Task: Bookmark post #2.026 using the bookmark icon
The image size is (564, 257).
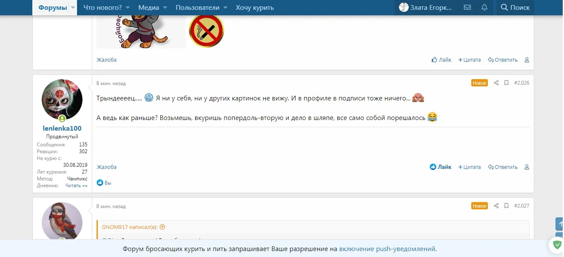Action: click(506, 83)
